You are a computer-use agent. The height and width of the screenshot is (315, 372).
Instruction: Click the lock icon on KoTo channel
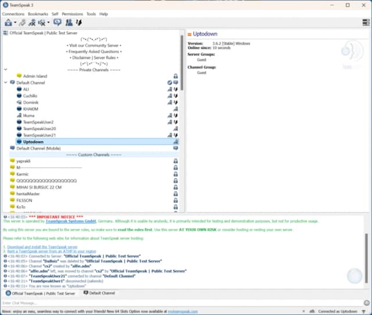click(176, 207)
